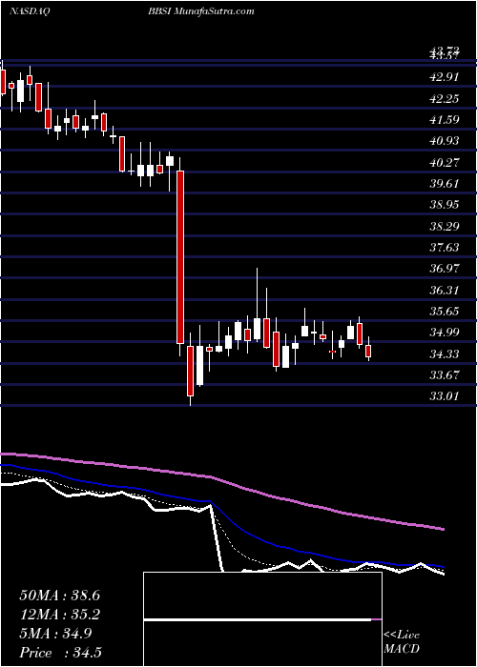Click the last red candlestick on the right
The image size is (477, 667).
[x=368, y=351]
